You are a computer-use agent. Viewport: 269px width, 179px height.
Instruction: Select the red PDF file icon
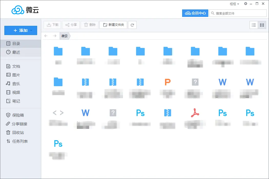pos(195,113)
